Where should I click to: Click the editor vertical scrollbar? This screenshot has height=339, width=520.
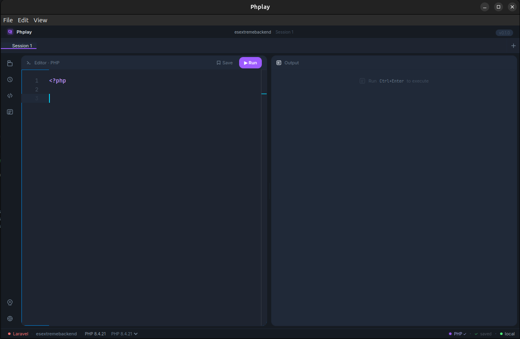[x=264, y=197]
